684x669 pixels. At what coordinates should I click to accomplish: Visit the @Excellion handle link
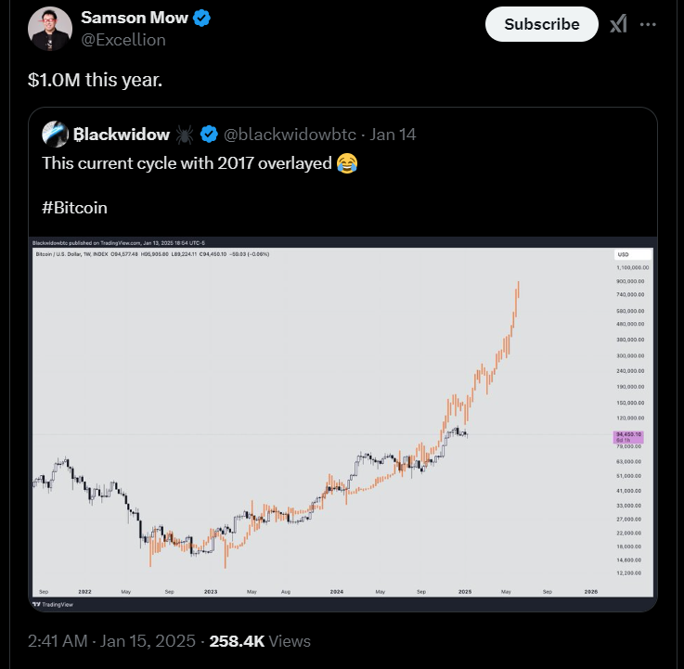tap(123, 39)
